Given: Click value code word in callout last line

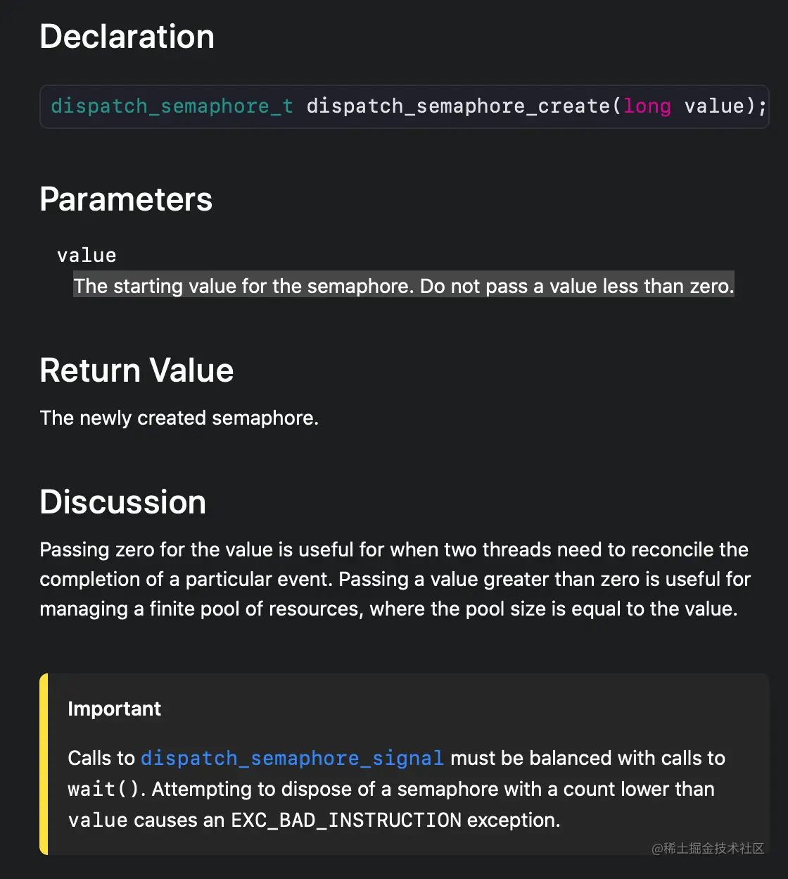Looking at the screenshot, I should (x=98, y=820).
